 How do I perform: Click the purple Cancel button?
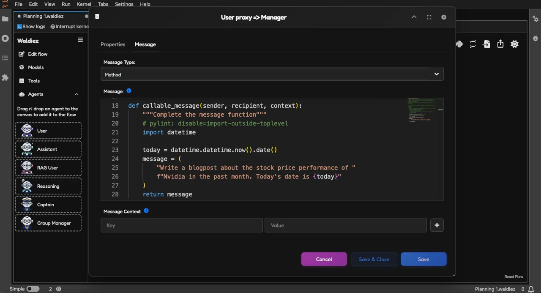coord(324,259)
